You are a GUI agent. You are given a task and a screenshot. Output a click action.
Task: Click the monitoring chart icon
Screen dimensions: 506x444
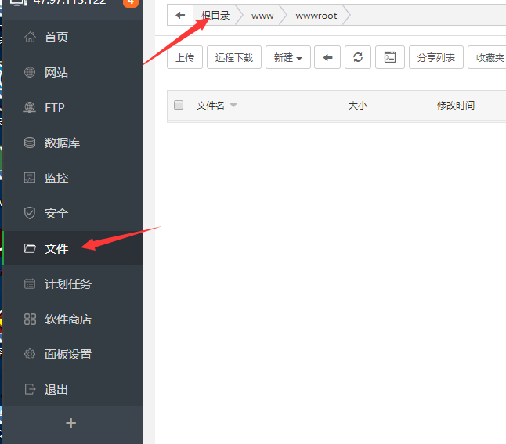(30, 178)
